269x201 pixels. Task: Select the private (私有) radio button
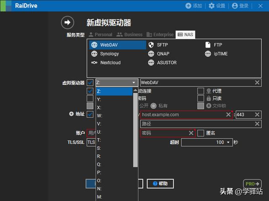(153, 106)
